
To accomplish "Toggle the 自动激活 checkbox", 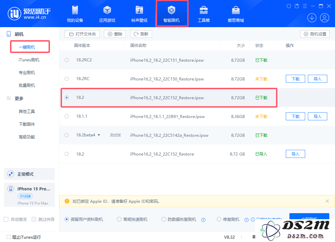I will pos(6,219).
